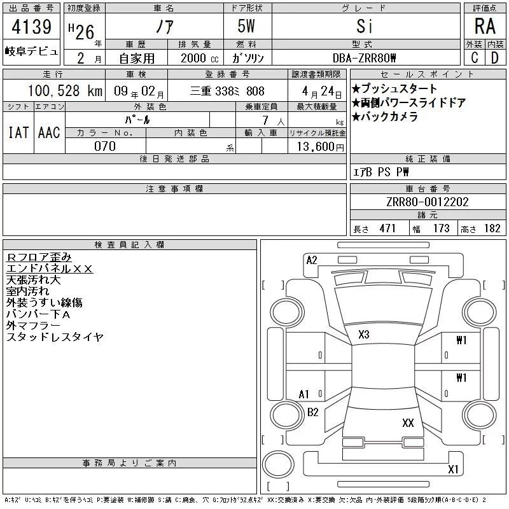Click ★両側パワースライドドア sales point

click(x=408, y=102)
